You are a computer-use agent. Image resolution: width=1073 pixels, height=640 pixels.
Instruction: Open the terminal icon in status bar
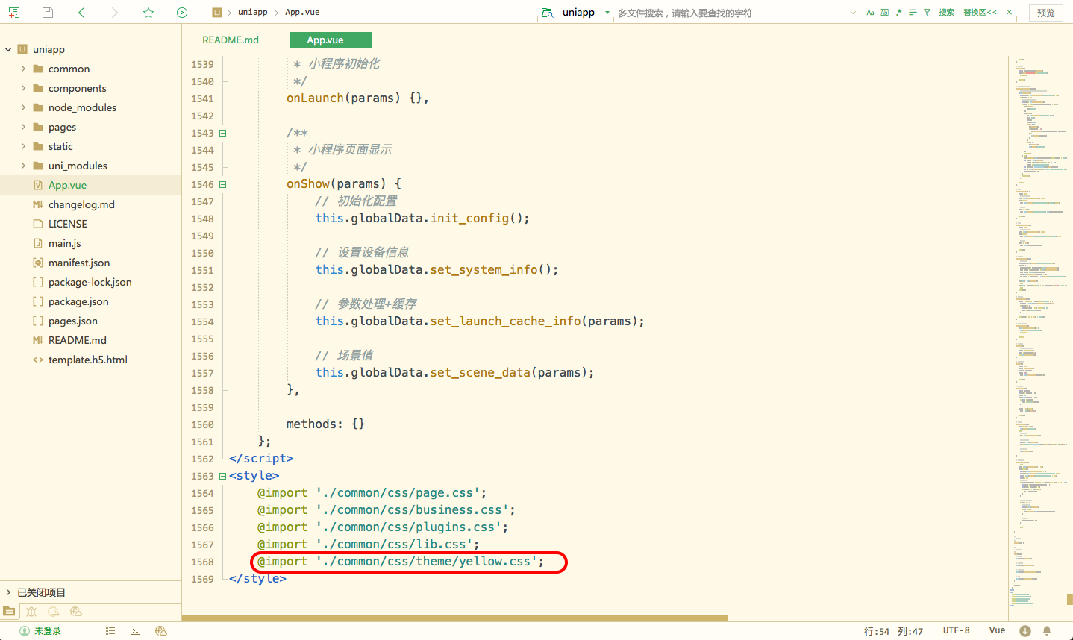136,631
